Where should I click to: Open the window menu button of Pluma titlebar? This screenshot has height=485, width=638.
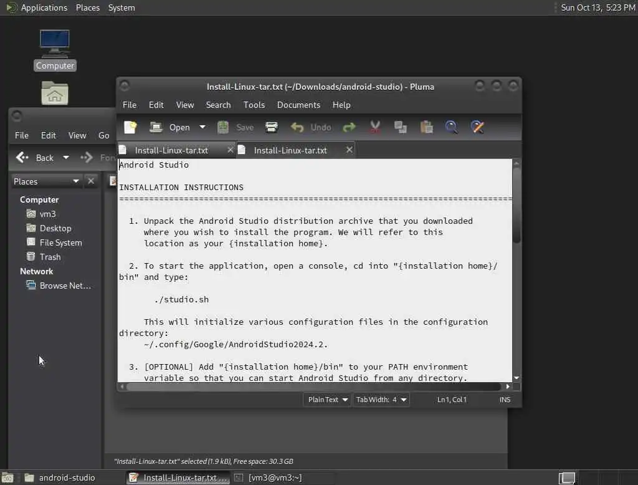tap(125, 86)
